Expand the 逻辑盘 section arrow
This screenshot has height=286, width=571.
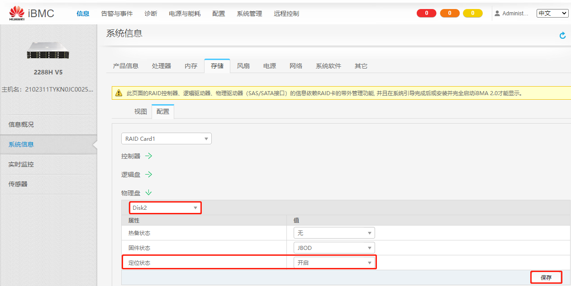tap(149, 175)
